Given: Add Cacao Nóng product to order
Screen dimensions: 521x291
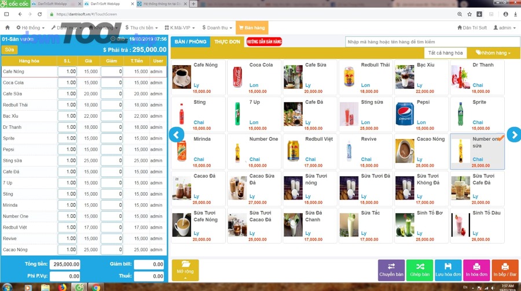Looking at the screenshot, I should [422, 151].
